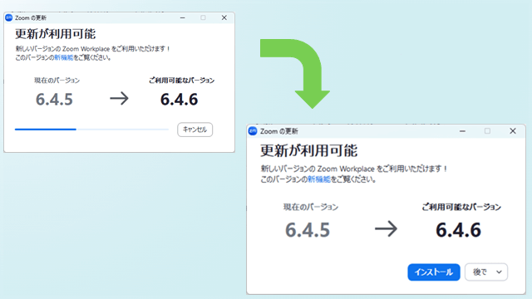
Task: Click the version arrow in install window
Action: (x=386, y=229)
